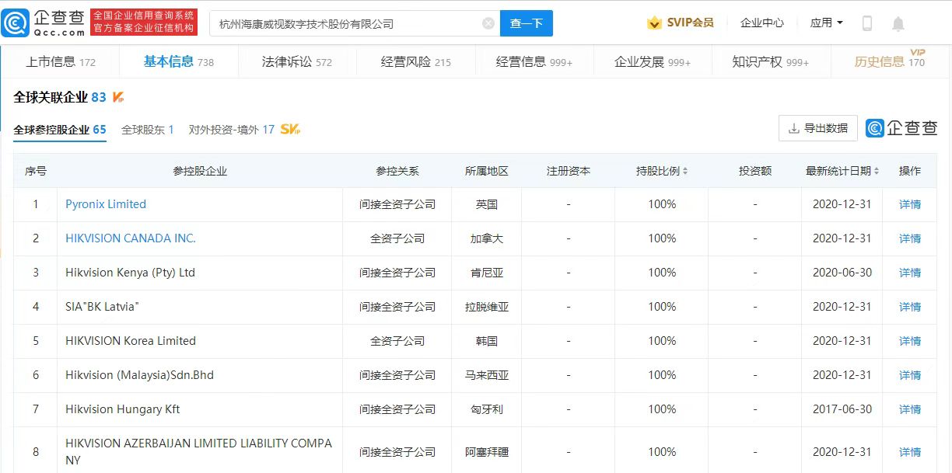Open 详情 for HIKVISION AZERBAIJAN row
Image resolution: width=952 pixels, height=473 pixels.
coord(910,452)
